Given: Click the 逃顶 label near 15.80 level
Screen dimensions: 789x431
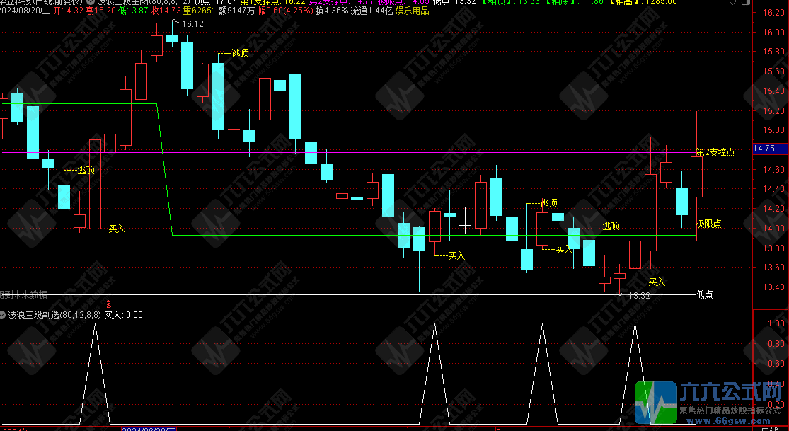Looking at the screenshot, I should [241, 53].
